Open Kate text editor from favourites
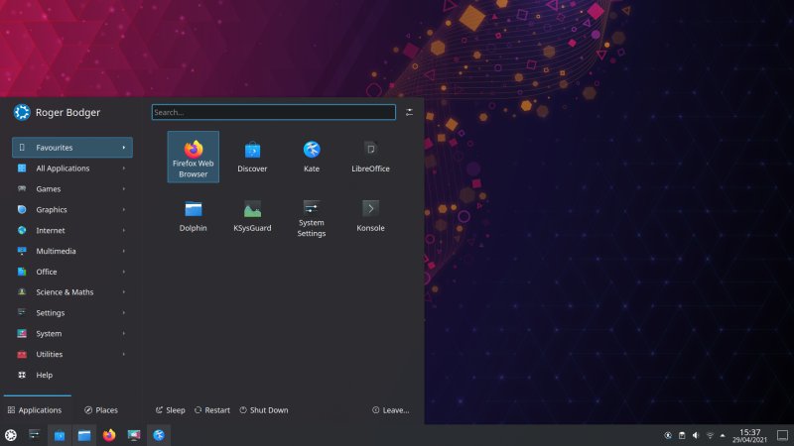 point(312,157)
